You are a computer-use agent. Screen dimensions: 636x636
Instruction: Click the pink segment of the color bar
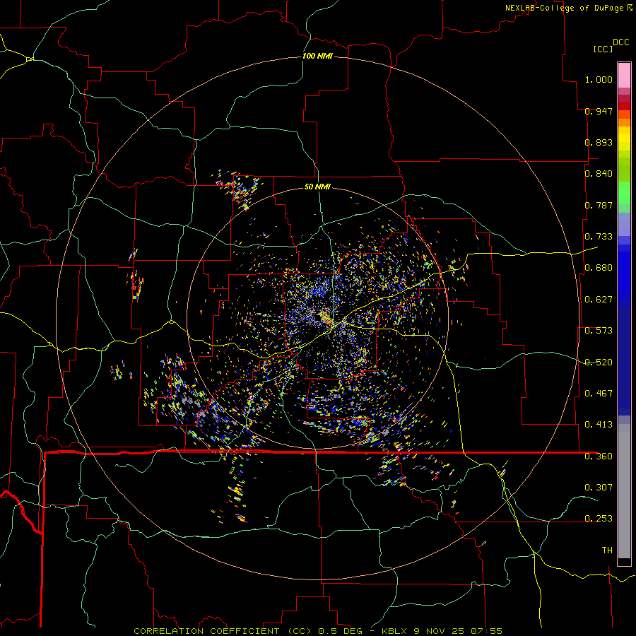click(x=624, y=76)
